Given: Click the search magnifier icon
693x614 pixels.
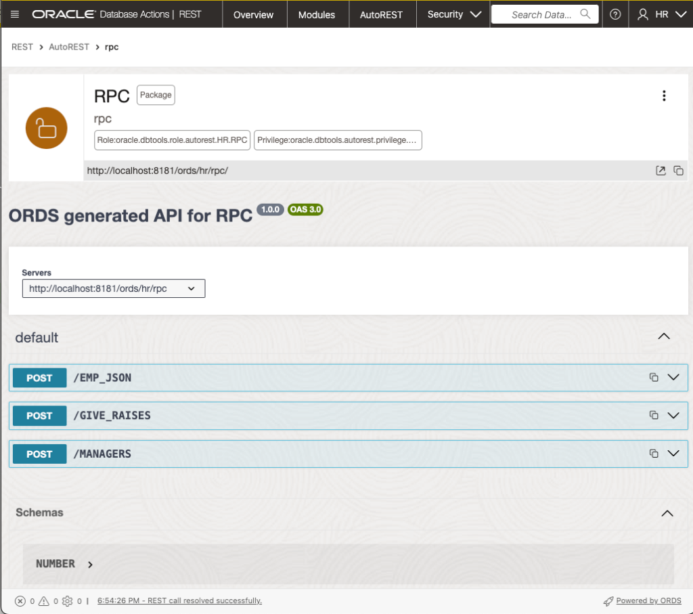Looking at the screenshot, I should (x=585, y=14).
